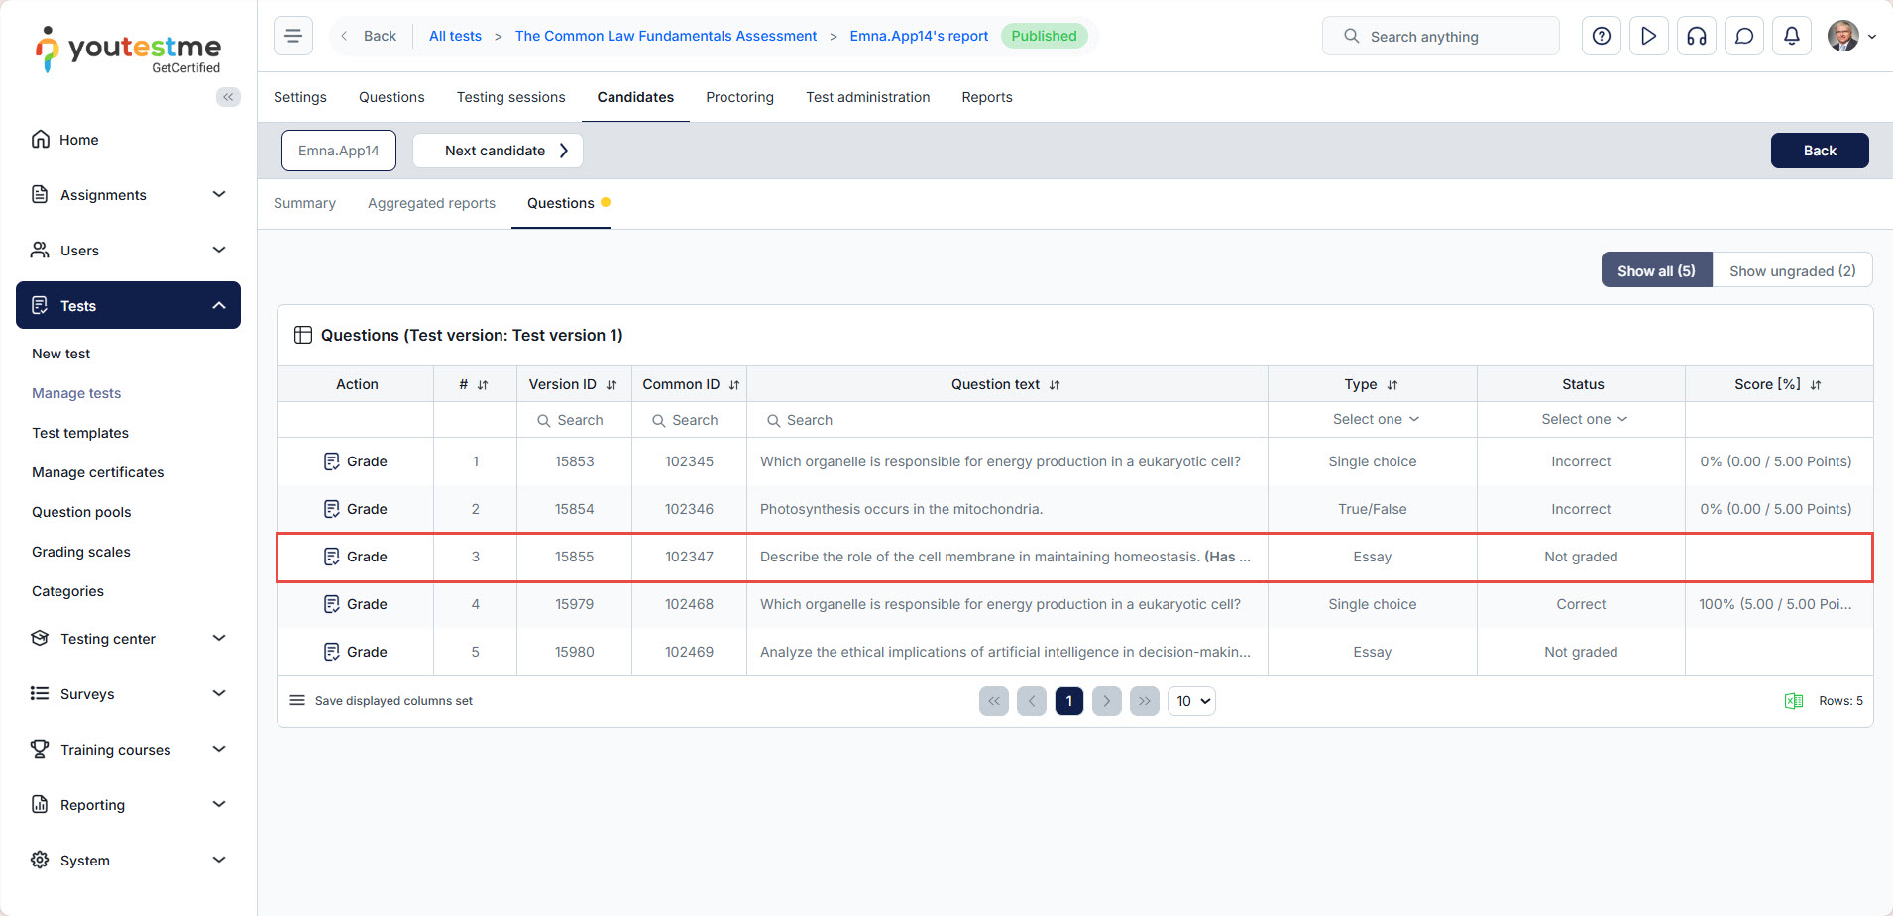This screenshot has height=916, width=1893.
Task: Click the headset support icon
Action: pyautogui.click(x=1696, y=37)
